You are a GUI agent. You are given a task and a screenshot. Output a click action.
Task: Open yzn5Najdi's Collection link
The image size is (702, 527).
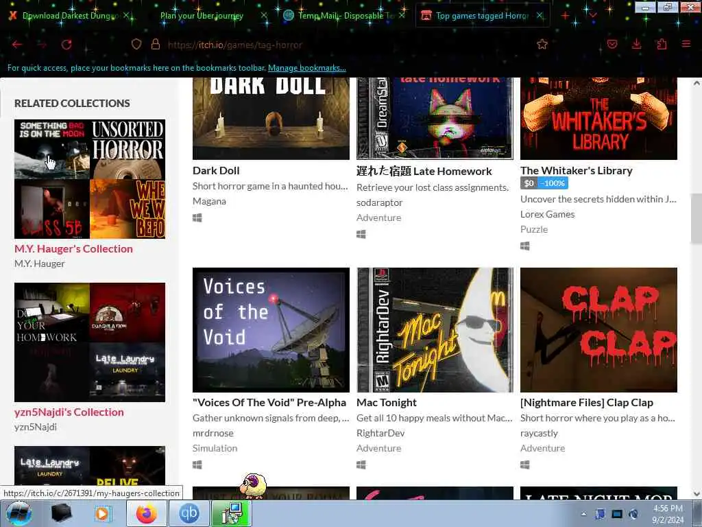coord(69,412)
